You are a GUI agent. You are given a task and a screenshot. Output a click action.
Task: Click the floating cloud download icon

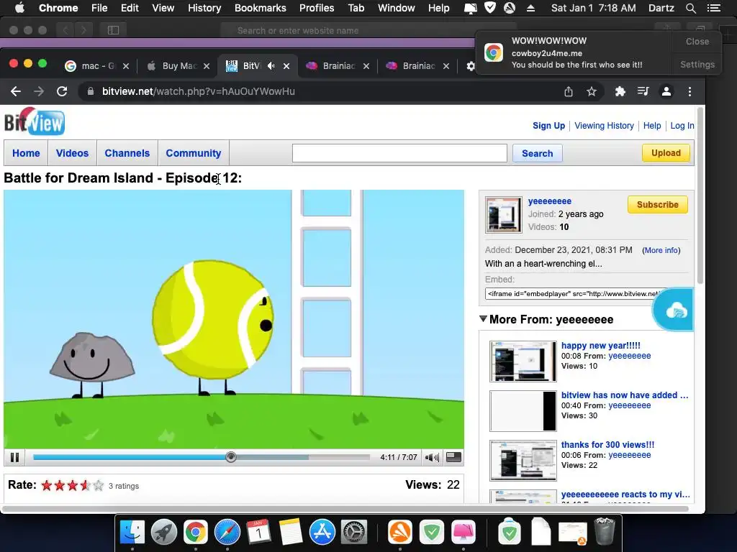[x=674, y=310]
